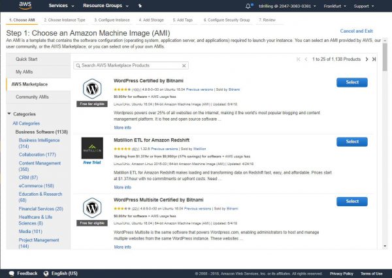Go to step 5 Add Tags
Image resolution: width=392 pixels, height=278 pixels.
[183, 20]
